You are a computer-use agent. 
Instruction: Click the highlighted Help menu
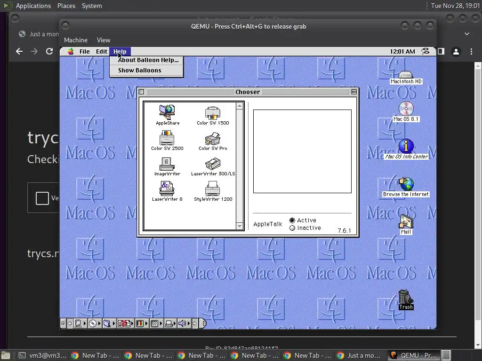120,52
